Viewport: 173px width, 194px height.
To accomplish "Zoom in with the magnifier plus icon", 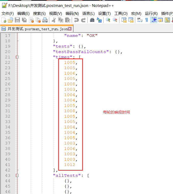I will [x=108, y=20].
